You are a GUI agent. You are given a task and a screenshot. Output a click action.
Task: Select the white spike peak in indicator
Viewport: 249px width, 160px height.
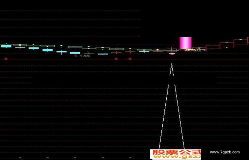[172, 69]
